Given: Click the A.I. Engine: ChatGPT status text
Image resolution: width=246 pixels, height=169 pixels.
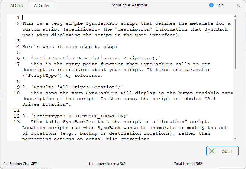Looking at the screenshot, I should point(20,164).
